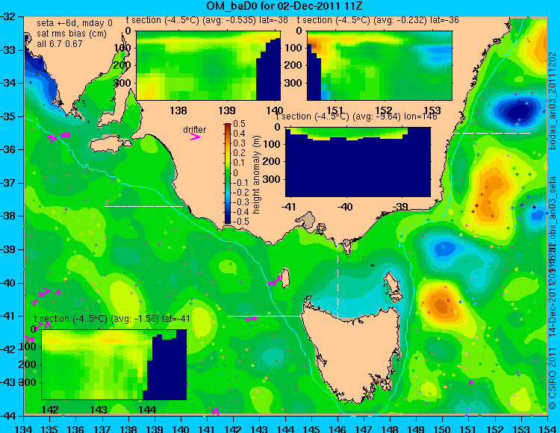Click the 'all 6.7 0.67' statistics line
The height and width of the screenshot is (433, 560).
(x=60, y=44)
